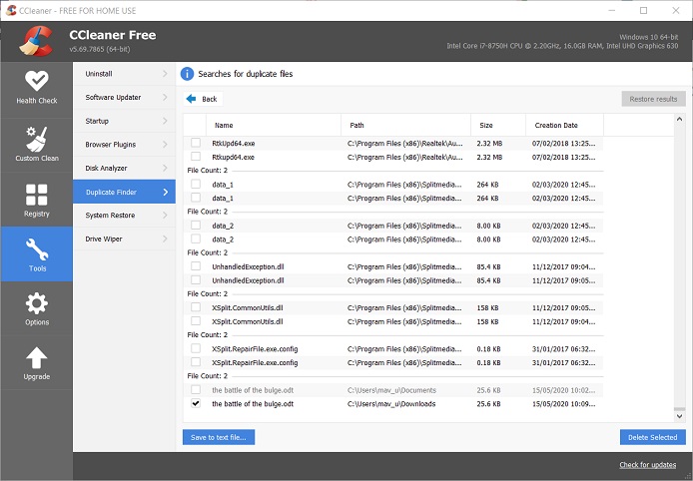693x481 pixels.
Task: Click the chevron next to Uninstall
Action: point(166,74)
